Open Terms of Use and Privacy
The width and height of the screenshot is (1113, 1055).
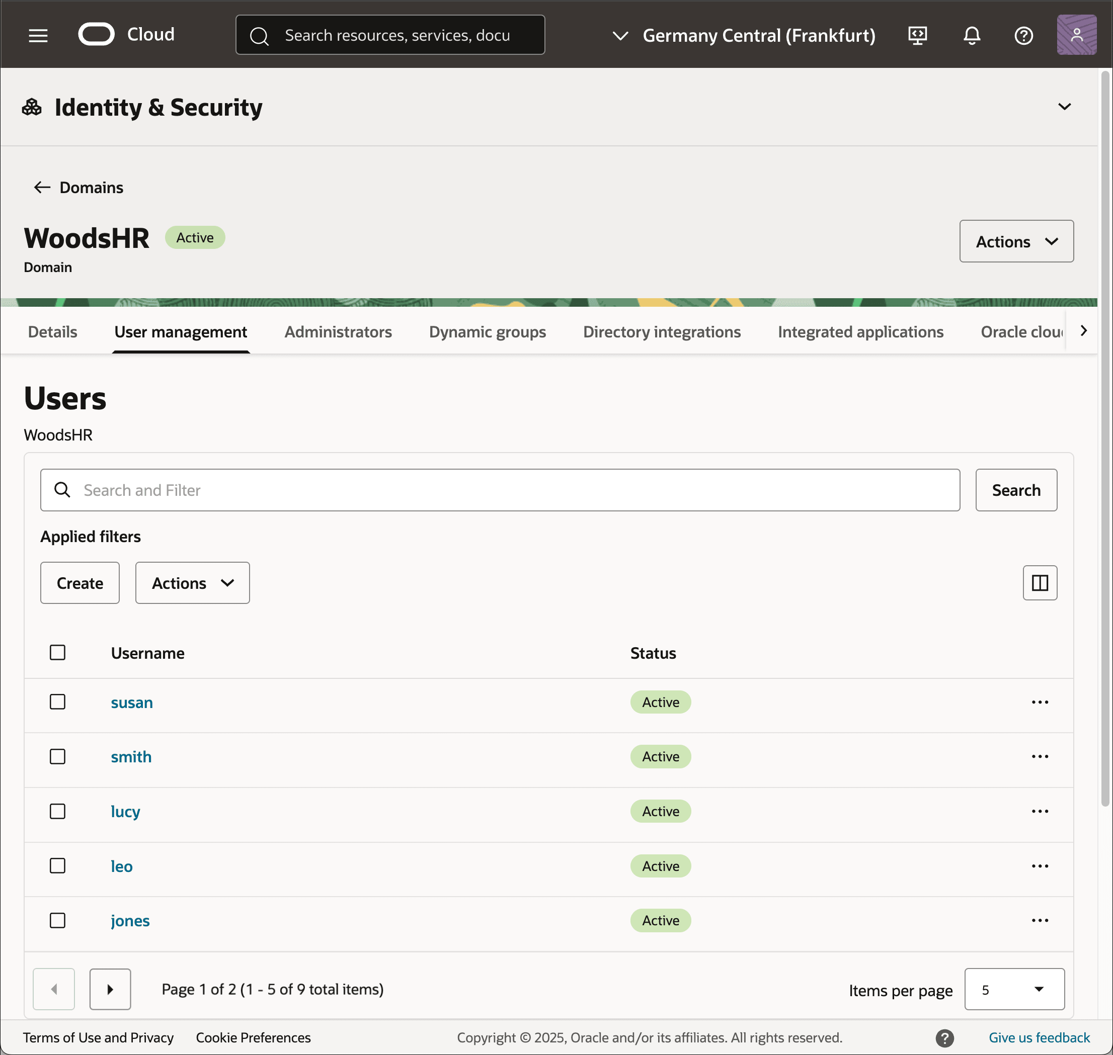[98, 1037]
